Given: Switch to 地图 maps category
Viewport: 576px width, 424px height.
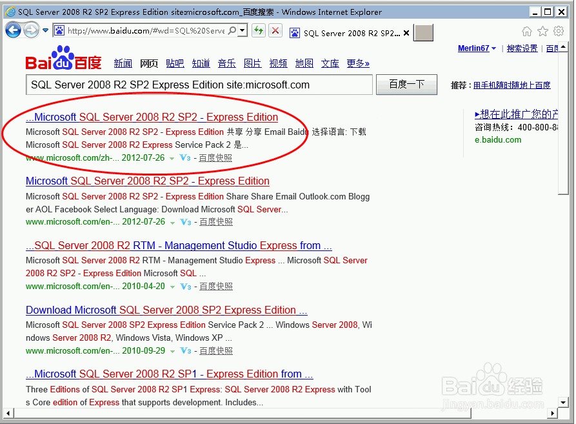Looking at the screenshot, I should 304,63.
